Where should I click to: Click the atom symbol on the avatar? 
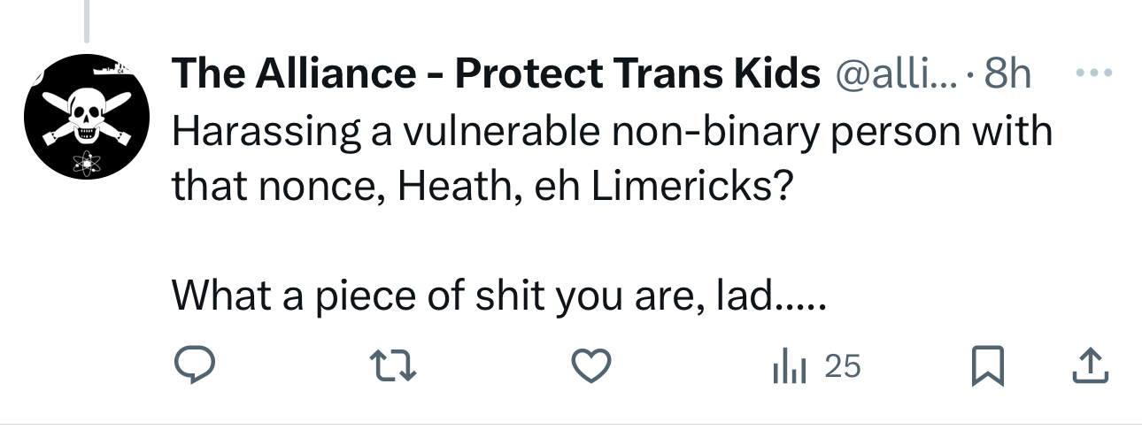[x=86, y=164]
